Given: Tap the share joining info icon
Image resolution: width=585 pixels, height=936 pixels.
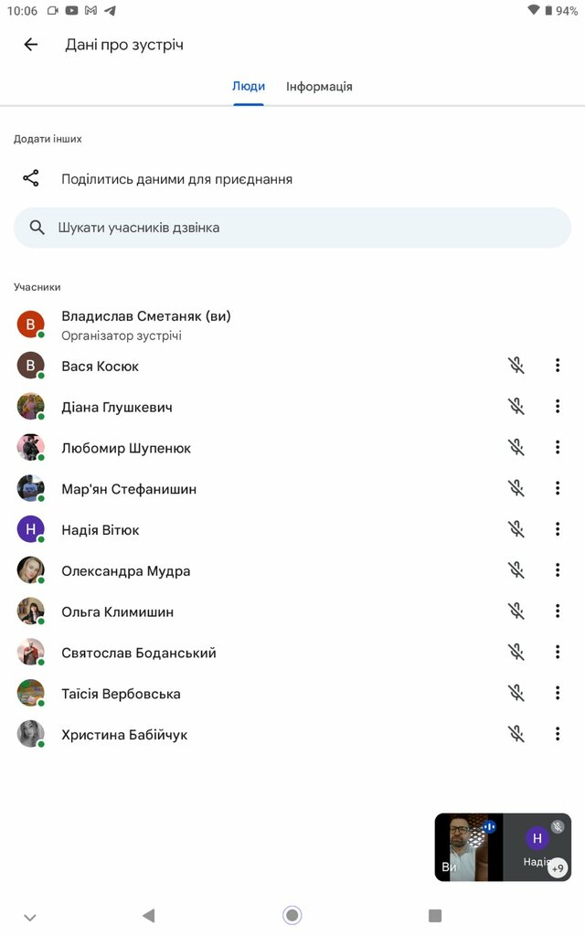Looking at the screenshot, I should point(31,179).
